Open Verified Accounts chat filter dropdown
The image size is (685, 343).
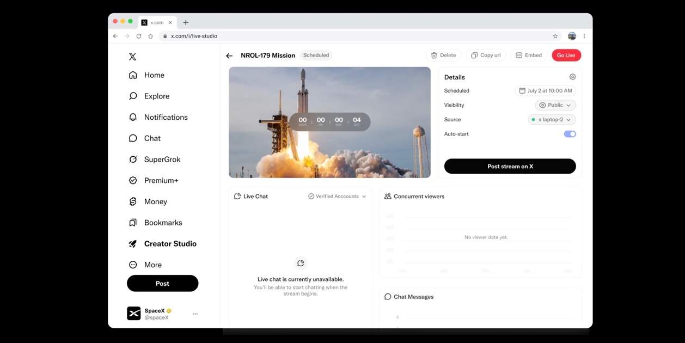pos(337,196)
